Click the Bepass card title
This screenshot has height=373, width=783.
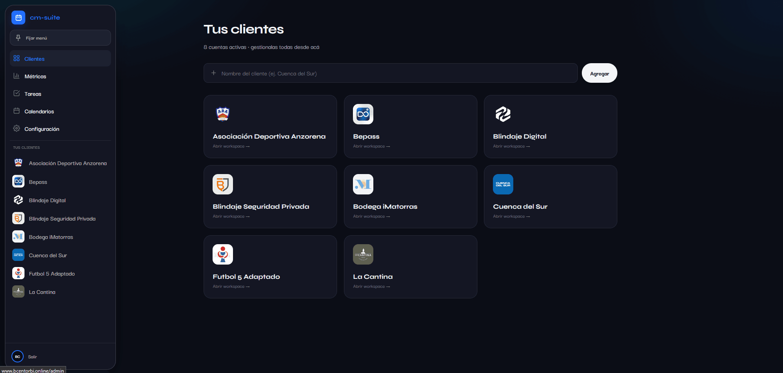(366, 136)
